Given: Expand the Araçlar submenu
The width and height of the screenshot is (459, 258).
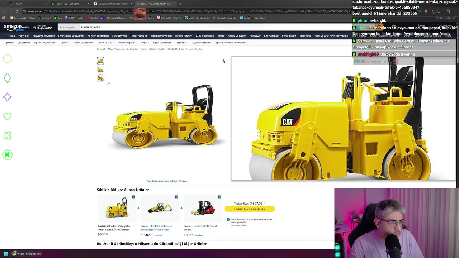Looking at the screenshot, I should pos(145,43).
